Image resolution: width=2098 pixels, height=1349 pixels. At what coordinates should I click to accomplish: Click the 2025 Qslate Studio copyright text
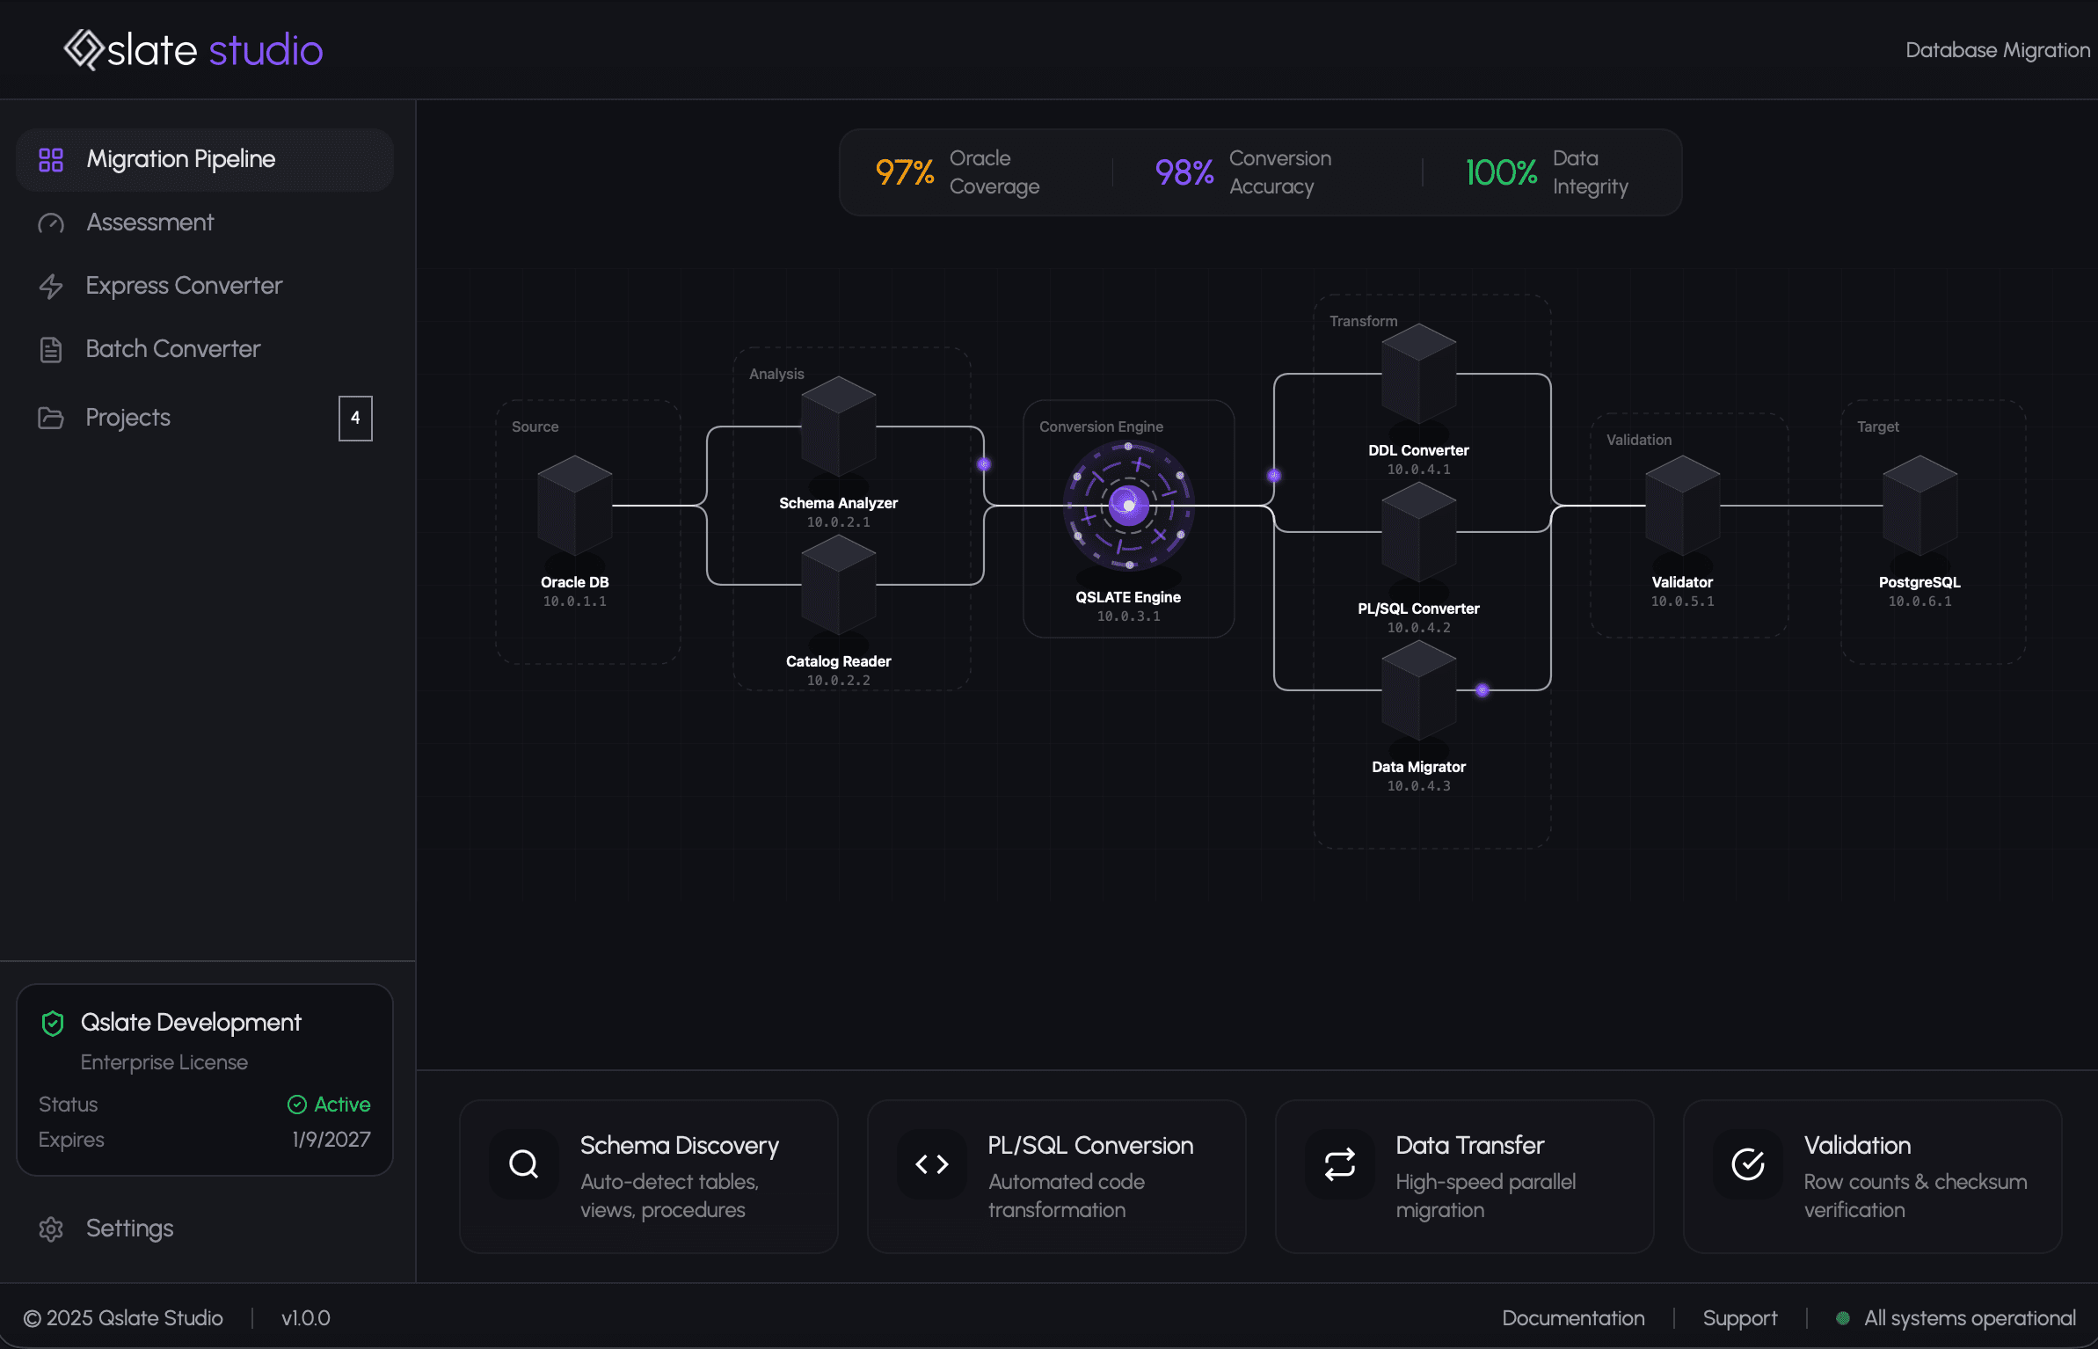[123, 1318]
